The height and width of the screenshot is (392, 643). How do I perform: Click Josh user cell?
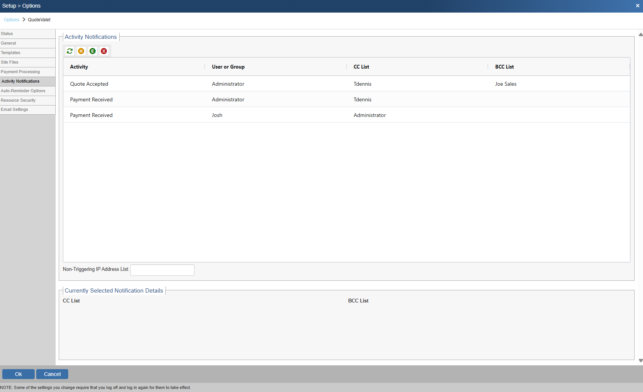click(217, 115)
